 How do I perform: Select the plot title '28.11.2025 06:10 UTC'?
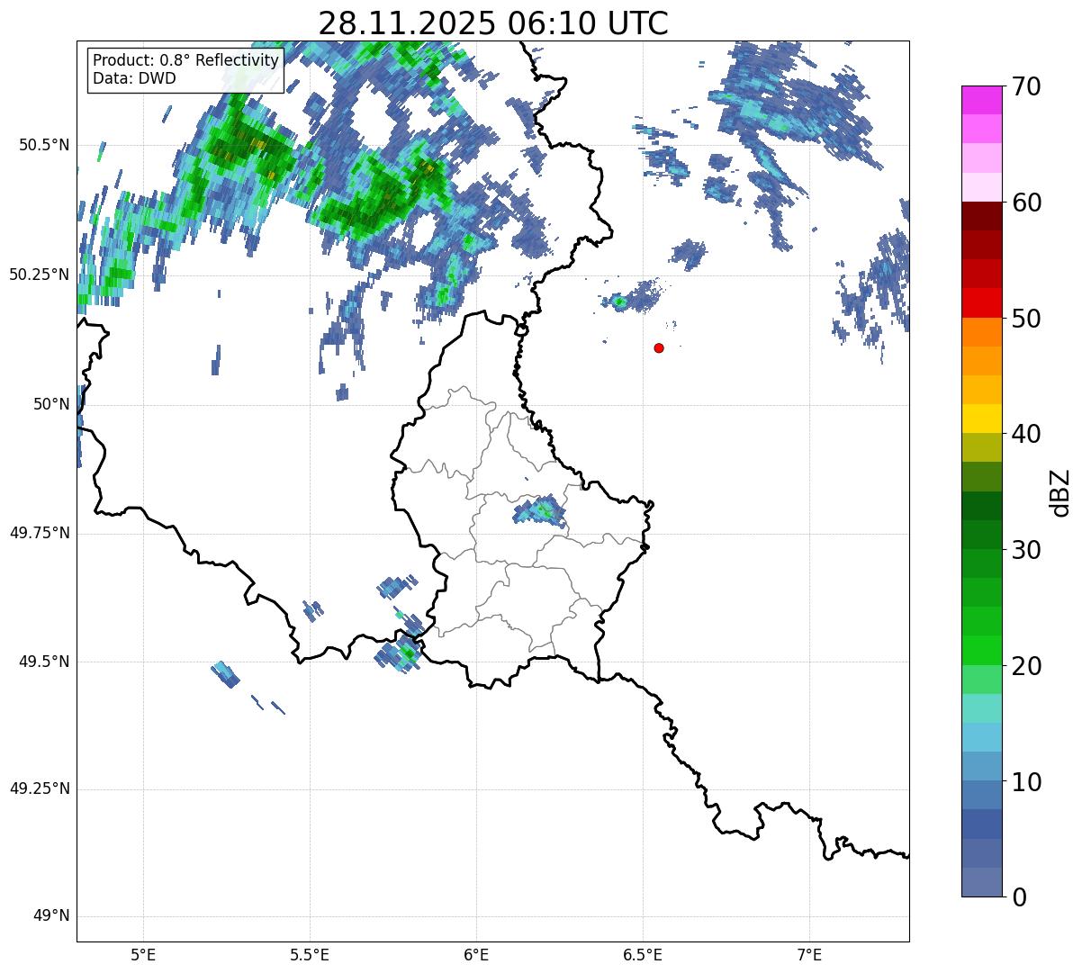(493, 23)
